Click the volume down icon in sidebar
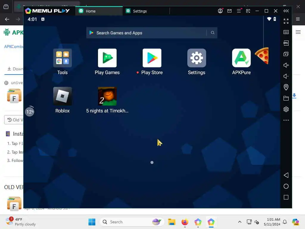The image size is (305, 229). (286, 76)
